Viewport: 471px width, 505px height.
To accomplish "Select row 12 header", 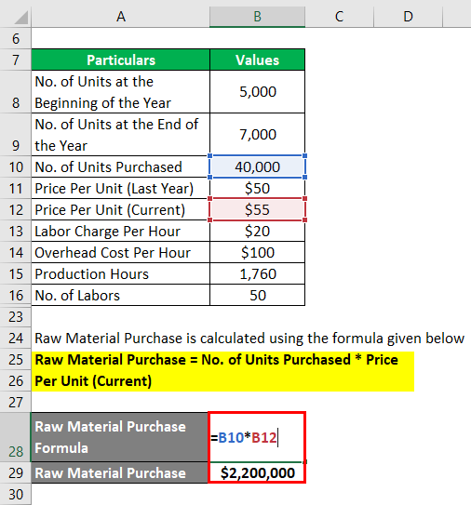I will pos(16,209).
